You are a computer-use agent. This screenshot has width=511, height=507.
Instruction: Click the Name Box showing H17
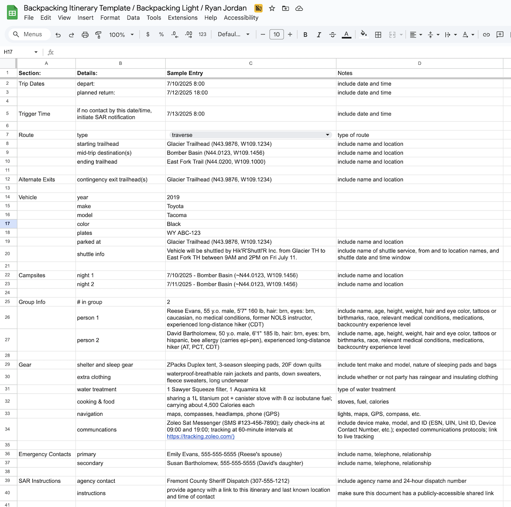(17, 52)
